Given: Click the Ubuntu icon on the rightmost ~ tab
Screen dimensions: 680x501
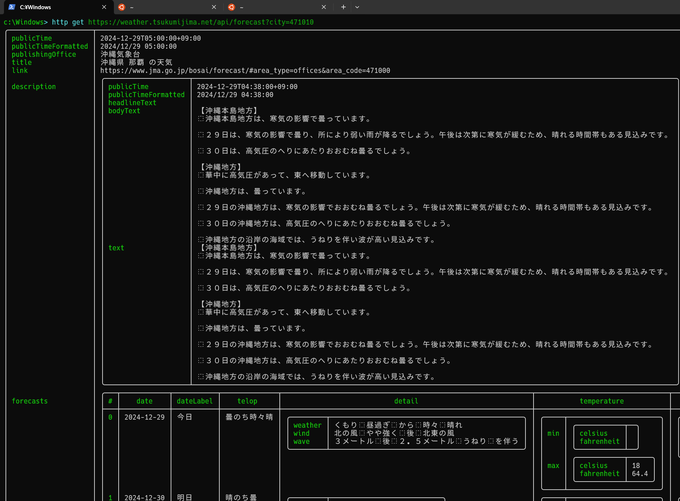Looking at the screenshot, I should coord(231,7).
